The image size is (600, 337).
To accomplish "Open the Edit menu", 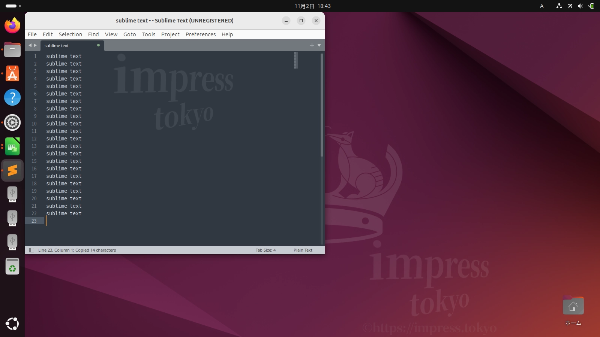I will coord(48,34).
